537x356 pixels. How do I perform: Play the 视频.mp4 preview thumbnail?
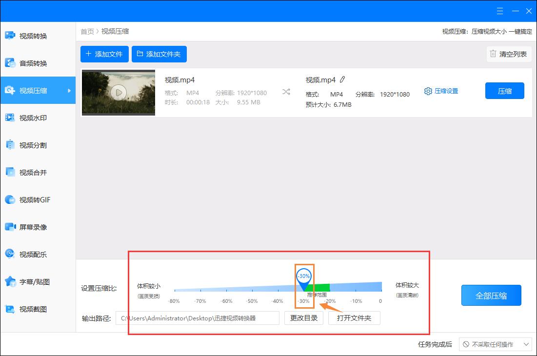(118, 92)
